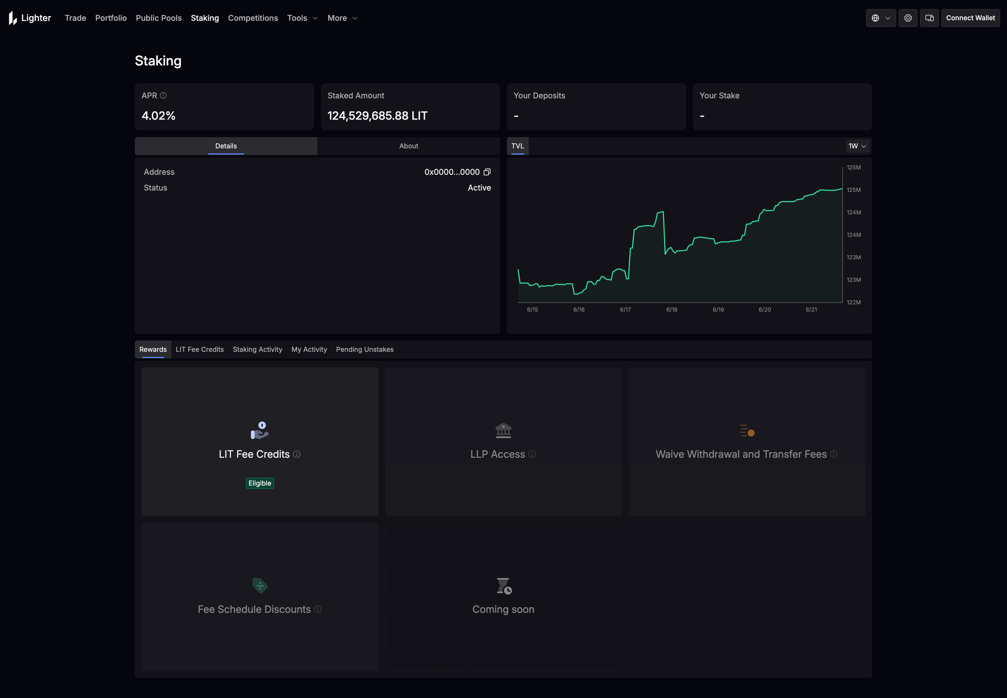Expand the More menu

tap(343, 18)
